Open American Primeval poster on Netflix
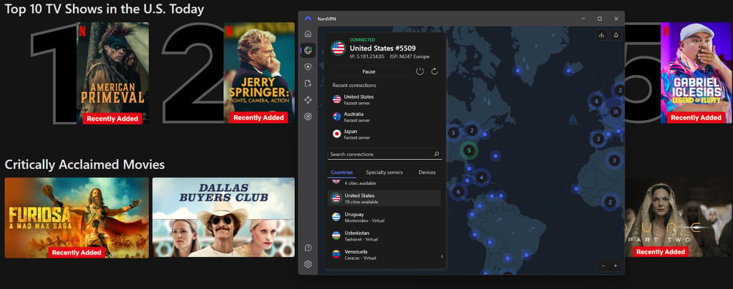Screen dimensions: 733x289 click(112, 73)
